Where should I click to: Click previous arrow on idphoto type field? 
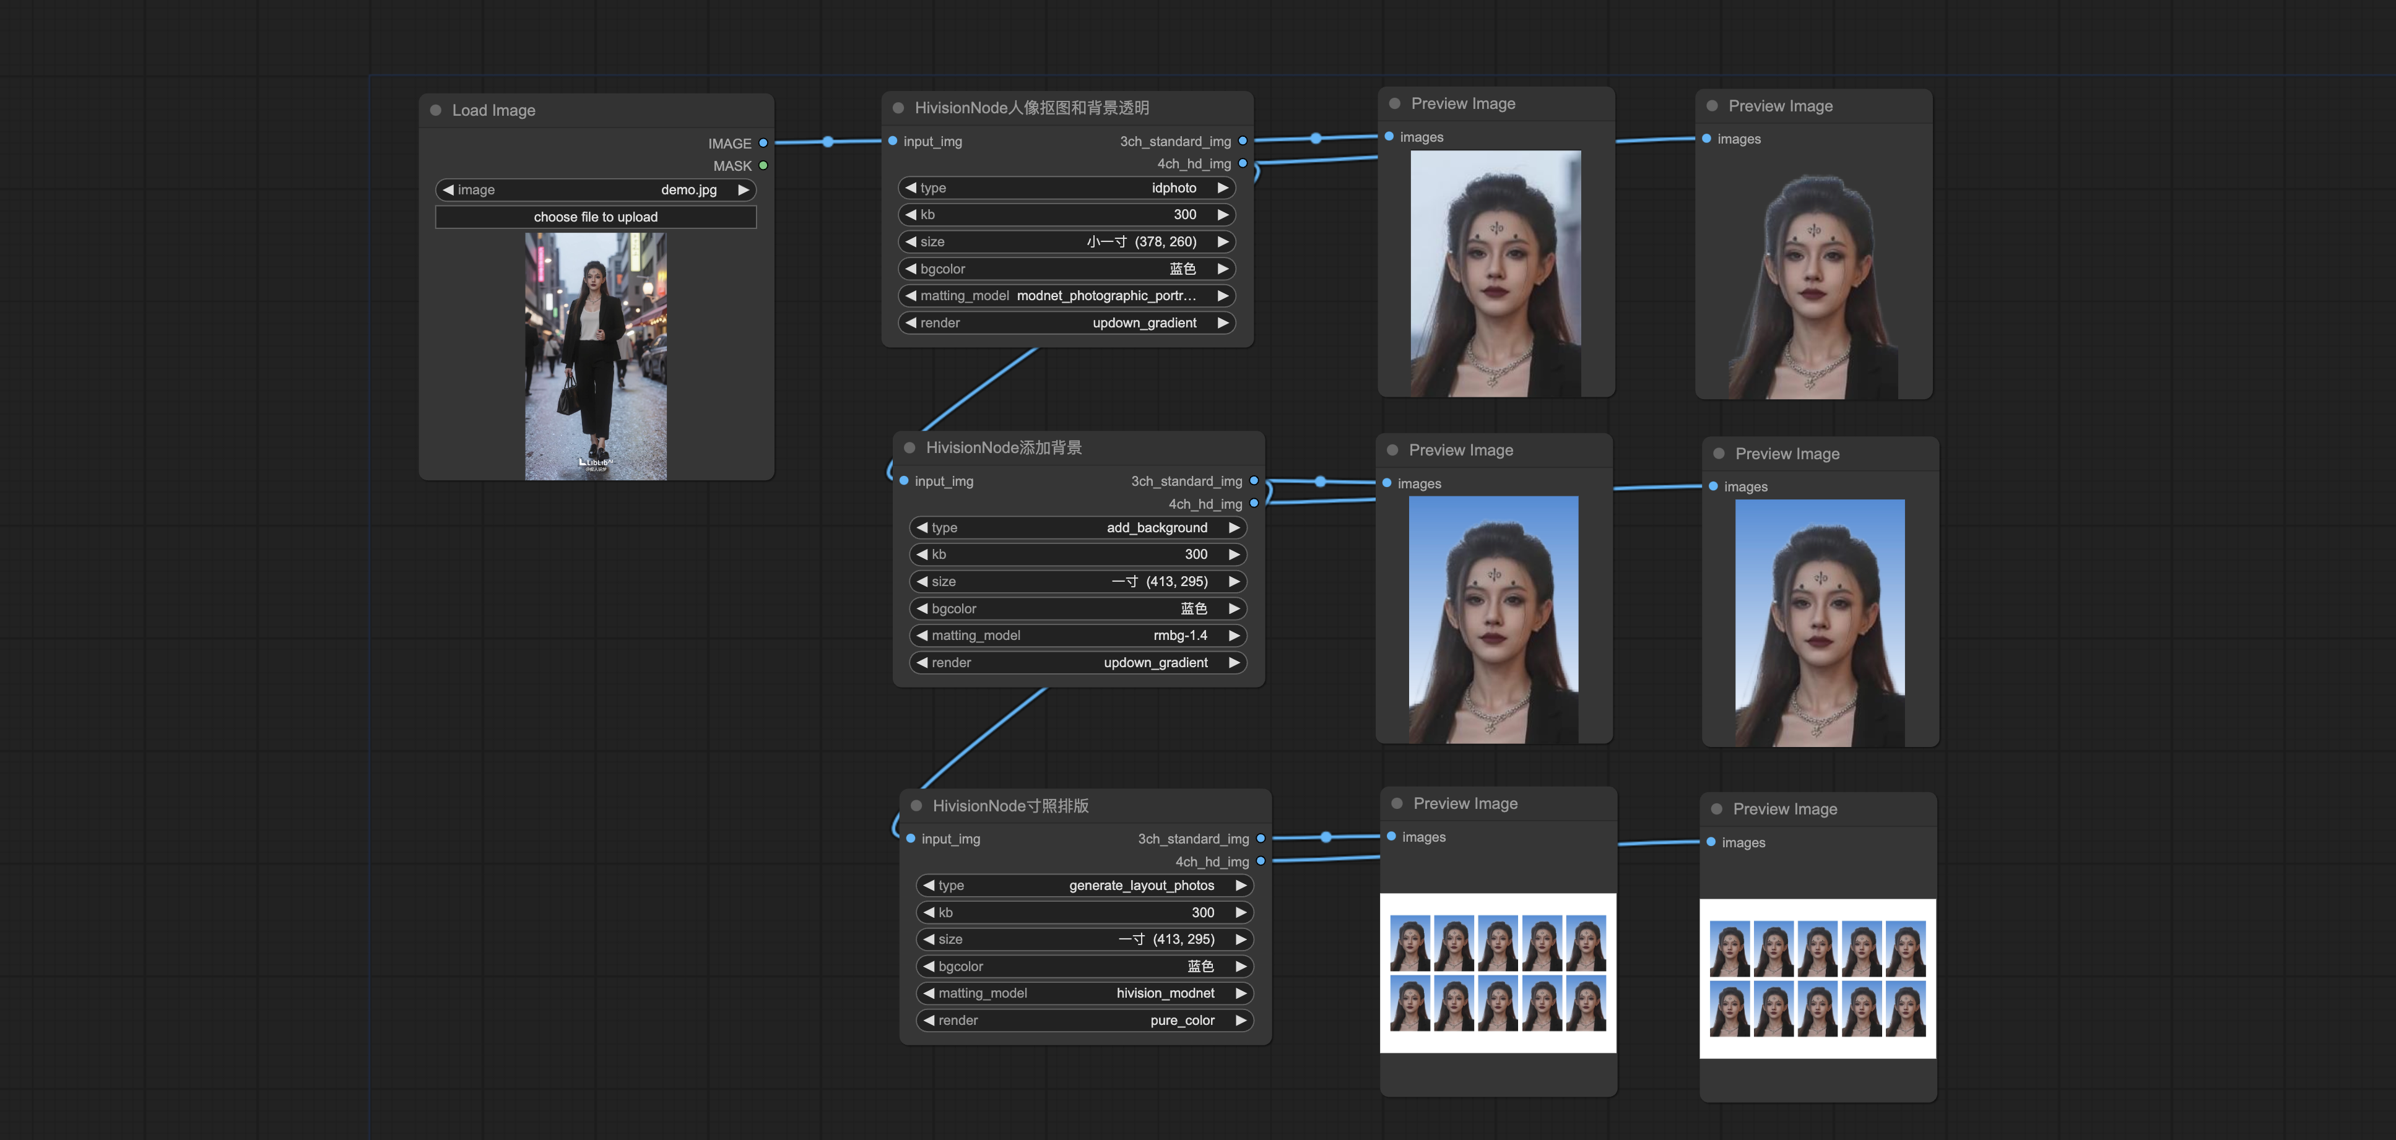point(911,188)
